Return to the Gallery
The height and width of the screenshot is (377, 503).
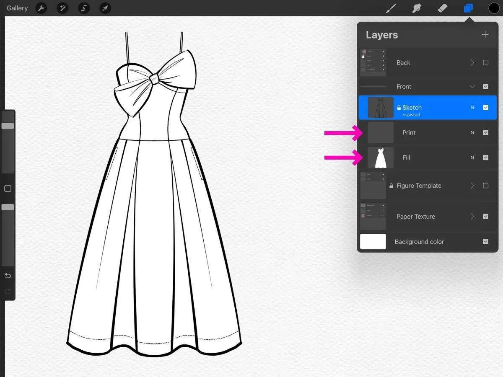[17, 8]
